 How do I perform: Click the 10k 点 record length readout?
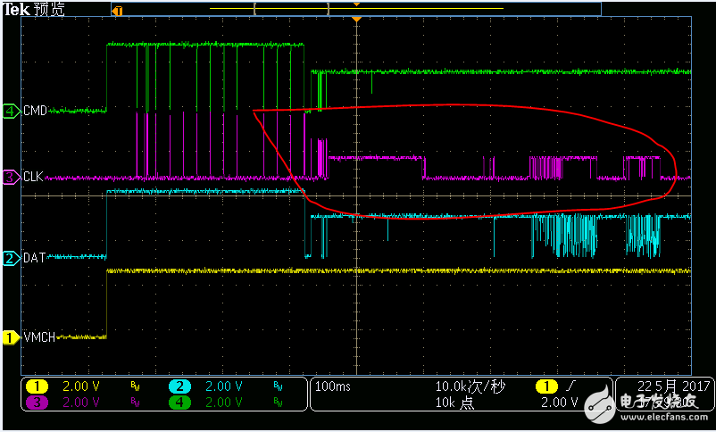click(454, 403)
